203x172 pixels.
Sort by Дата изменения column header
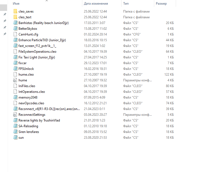(x=96, y=4)
